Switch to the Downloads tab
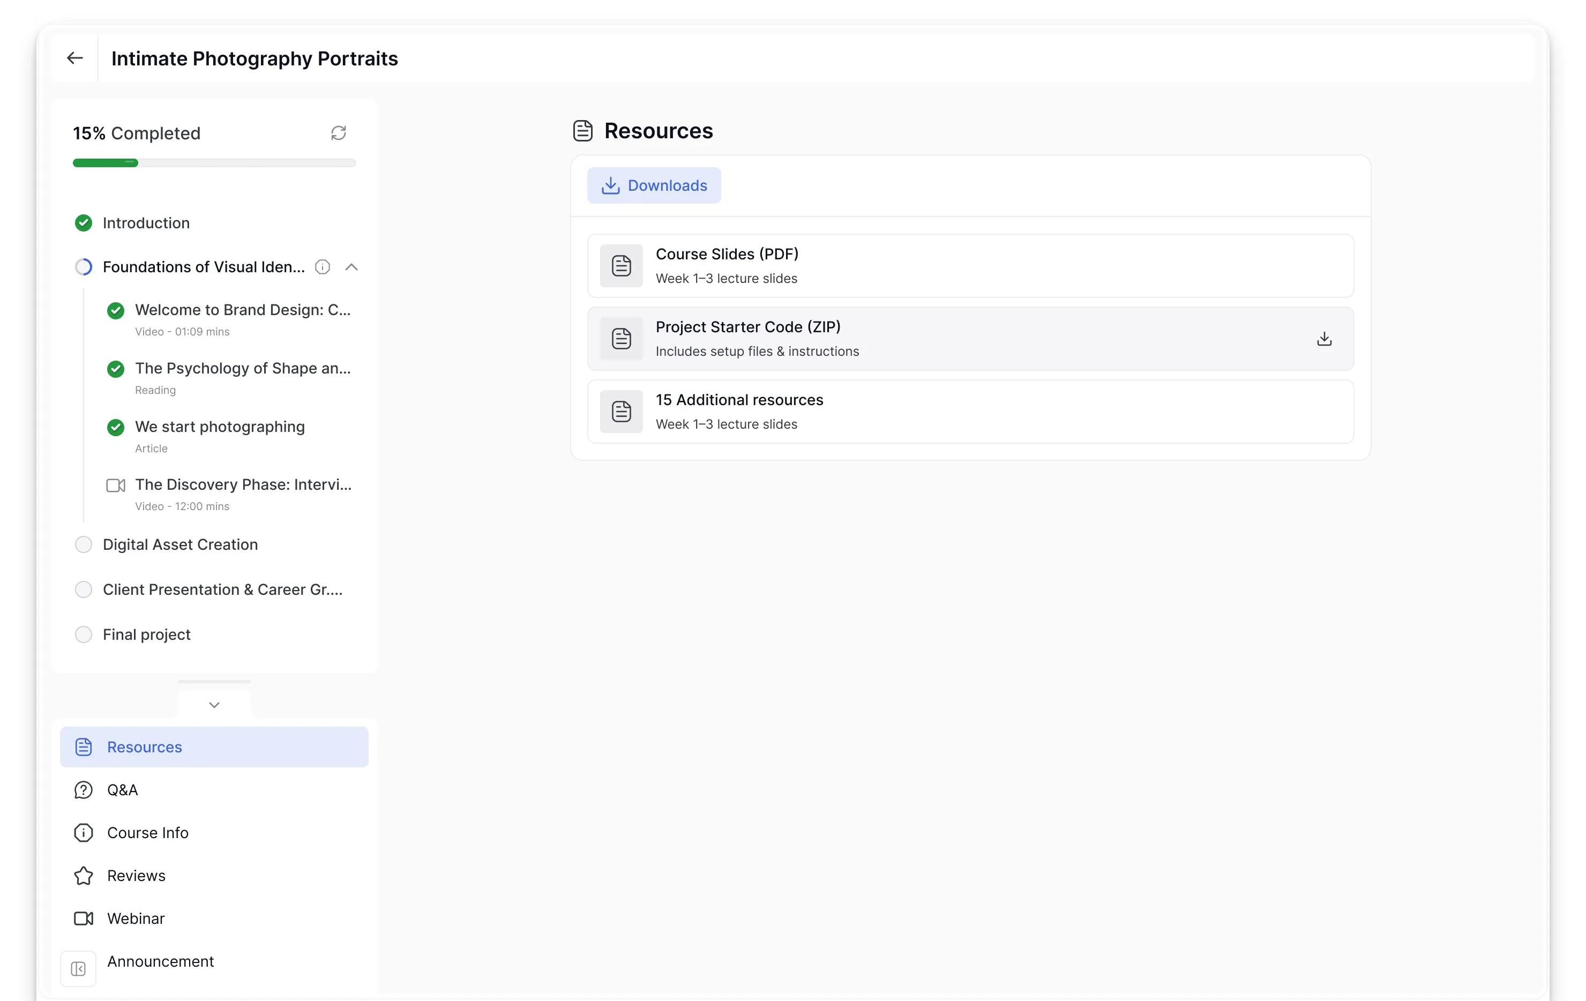 point(654,186)
